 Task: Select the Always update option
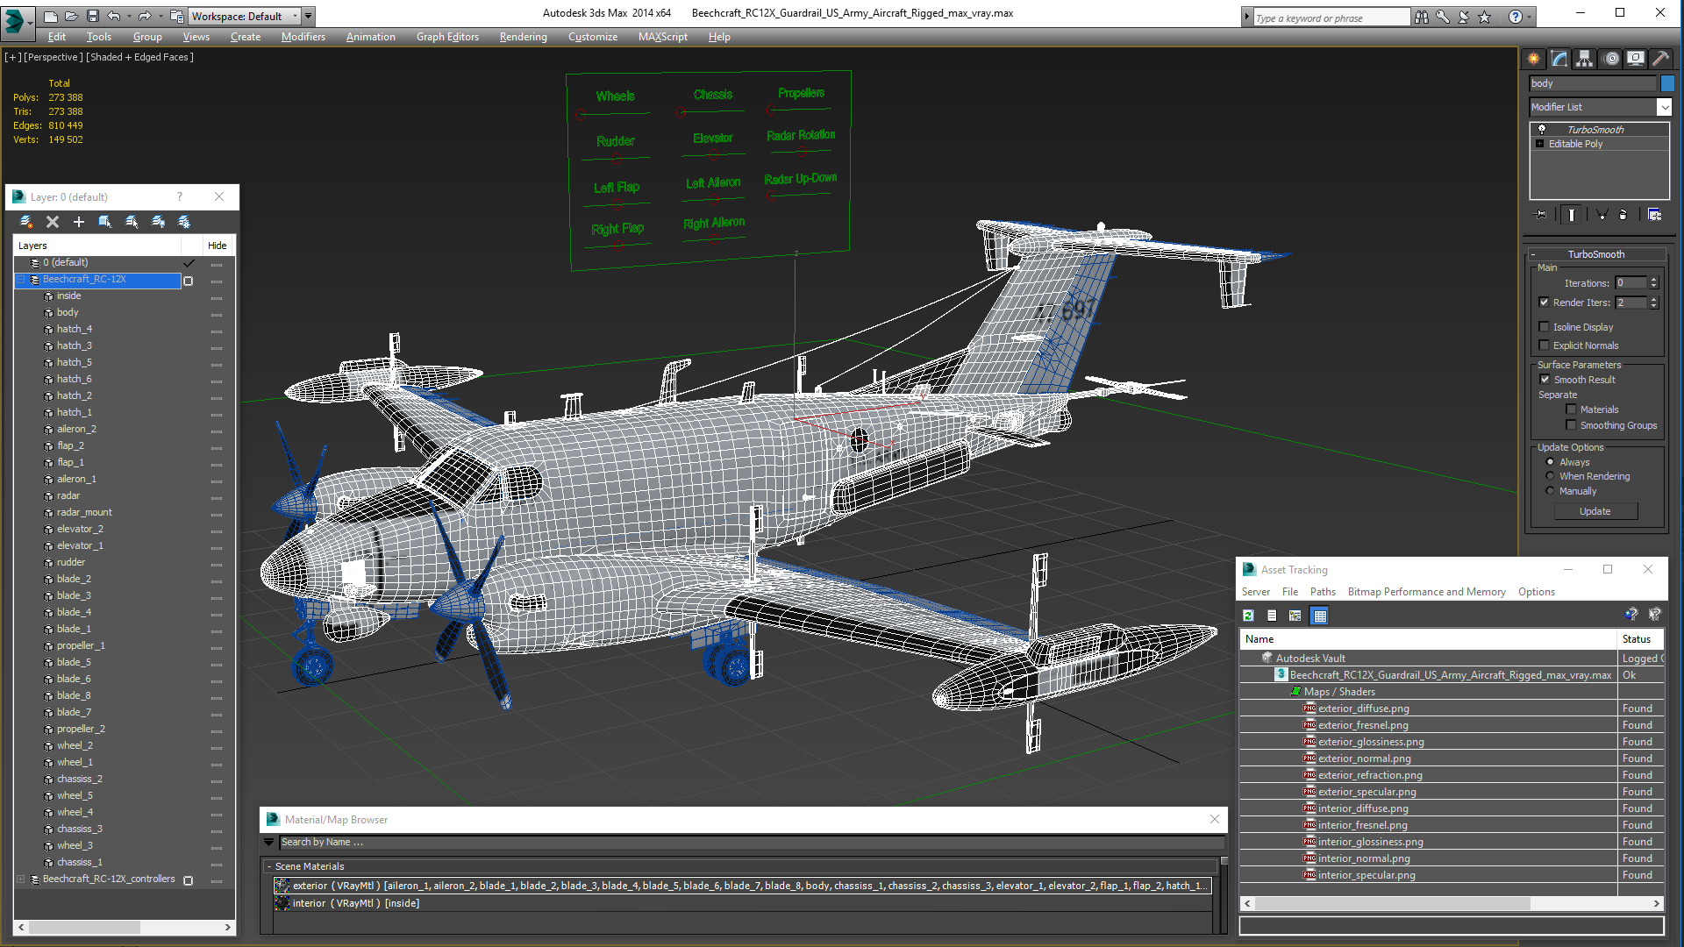1550,462
